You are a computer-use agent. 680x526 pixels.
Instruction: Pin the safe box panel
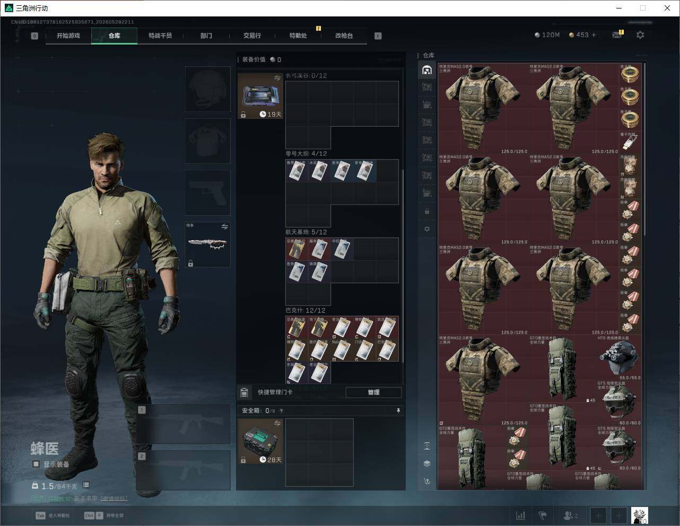coord(398,410)
